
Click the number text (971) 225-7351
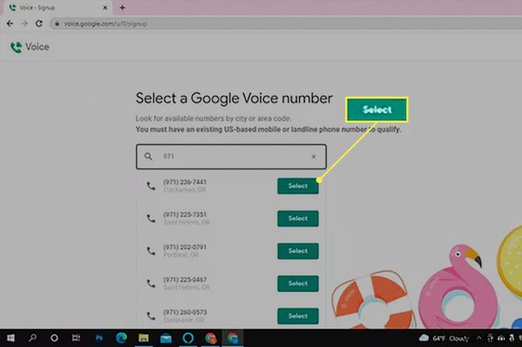point(185,215)
